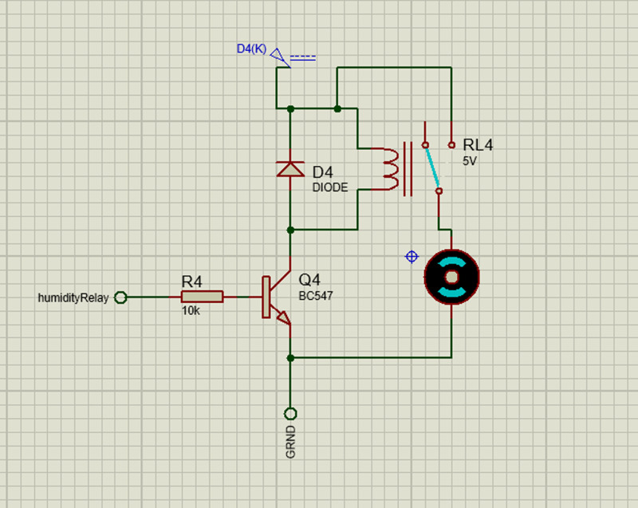Click the 'RL4' relay reference label
The height and width of the screenshot is (508, 638).
478,145
